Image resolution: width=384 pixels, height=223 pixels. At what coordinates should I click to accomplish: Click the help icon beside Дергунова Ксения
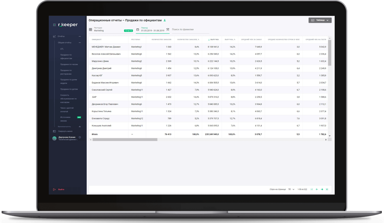80,137
